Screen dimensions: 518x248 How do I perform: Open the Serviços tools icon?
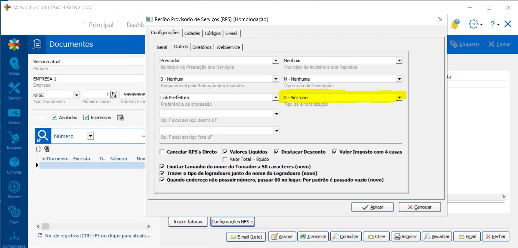(x=14, y=88)
